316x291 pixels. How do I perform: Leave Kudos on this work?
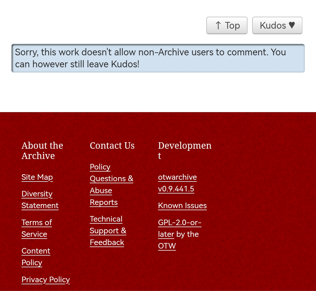[277, 25]
